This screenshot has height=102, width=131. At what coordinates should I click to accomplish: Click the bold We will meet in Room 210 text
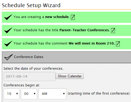92,43
